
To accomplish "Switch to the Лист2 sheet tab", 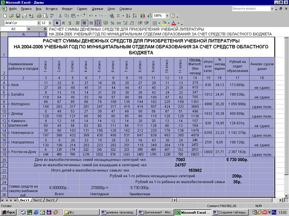I will coord(38,200).
